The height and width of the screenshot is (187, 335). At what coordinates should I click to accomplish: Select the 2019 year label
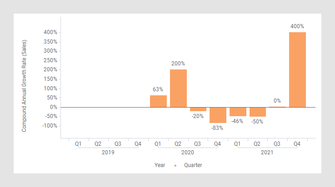(108, 153)
